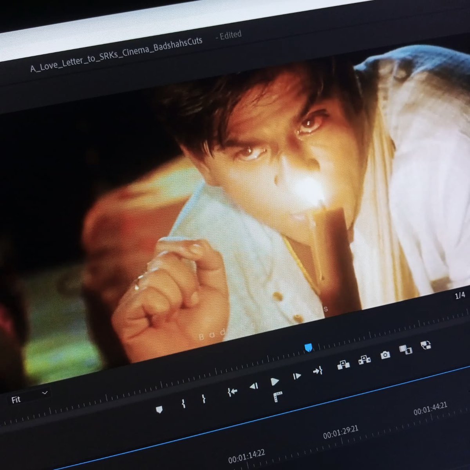Screen dimensions: 470x470
Task: Click the Lift button
Action: [x=343, y=365]
